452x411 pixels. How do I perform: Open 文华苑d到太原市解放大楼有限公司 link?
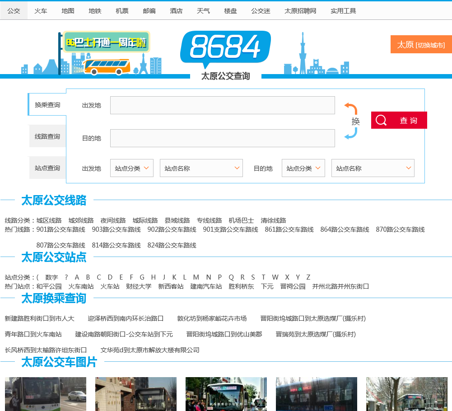tap(150, 350)
